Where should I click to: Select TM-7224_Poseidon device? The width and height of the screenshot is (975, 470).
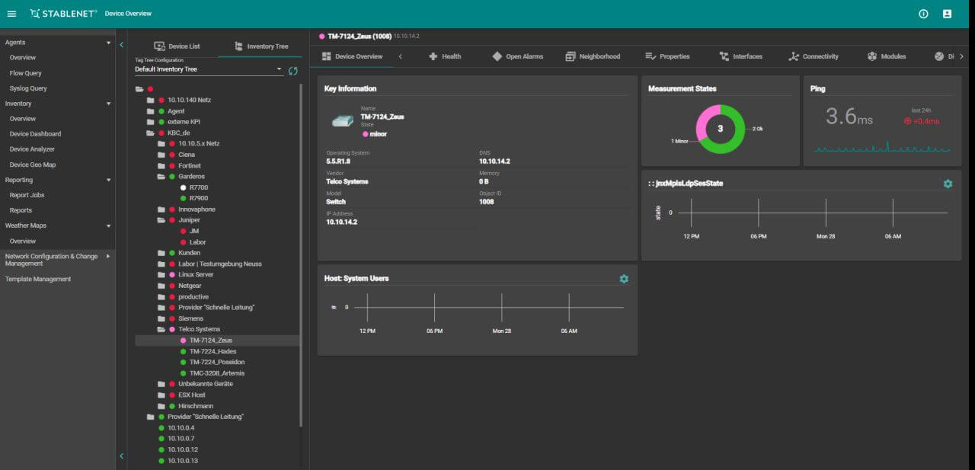click(216, 363)
